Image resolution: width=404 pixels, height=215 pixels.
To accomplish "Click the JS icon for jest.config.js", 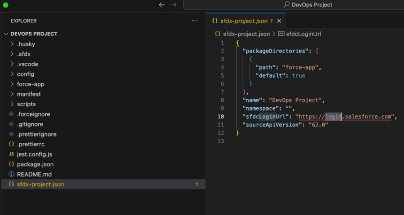I will [x=11, y=155].
